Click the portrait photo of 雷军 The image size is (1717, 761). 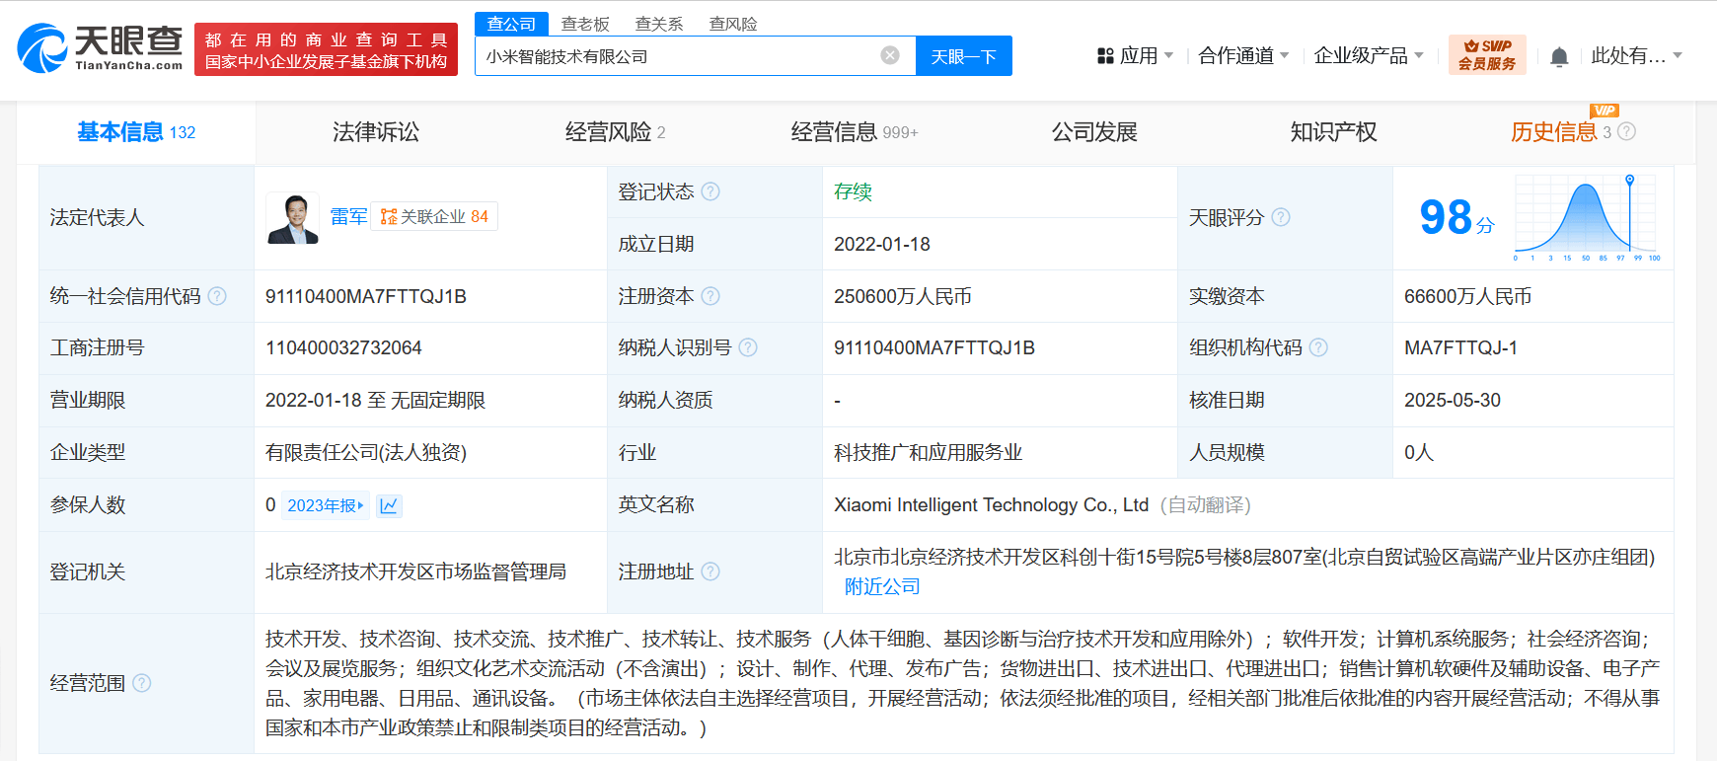point(293,218)
